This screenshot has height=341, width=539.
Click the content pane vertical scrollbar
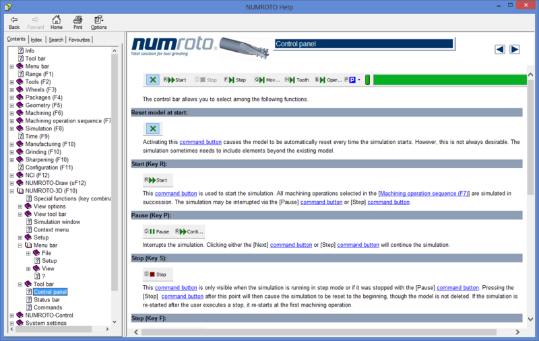click(x=530, y=202)
